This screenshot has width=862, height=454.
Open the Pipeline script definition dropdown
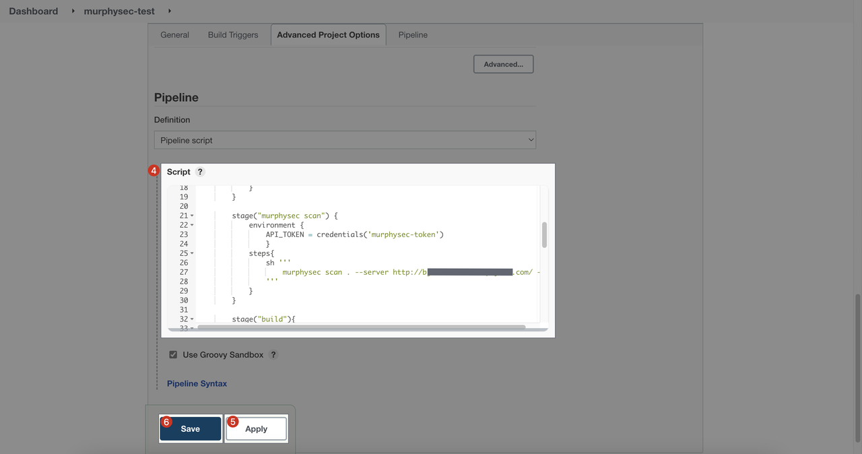pyautogui.click(x=345, y=140)
